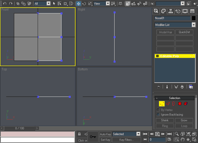This screenshot has width=198, height=143.
Task: Click the QuickDirt modifier button
Action: tap(184, 32)
